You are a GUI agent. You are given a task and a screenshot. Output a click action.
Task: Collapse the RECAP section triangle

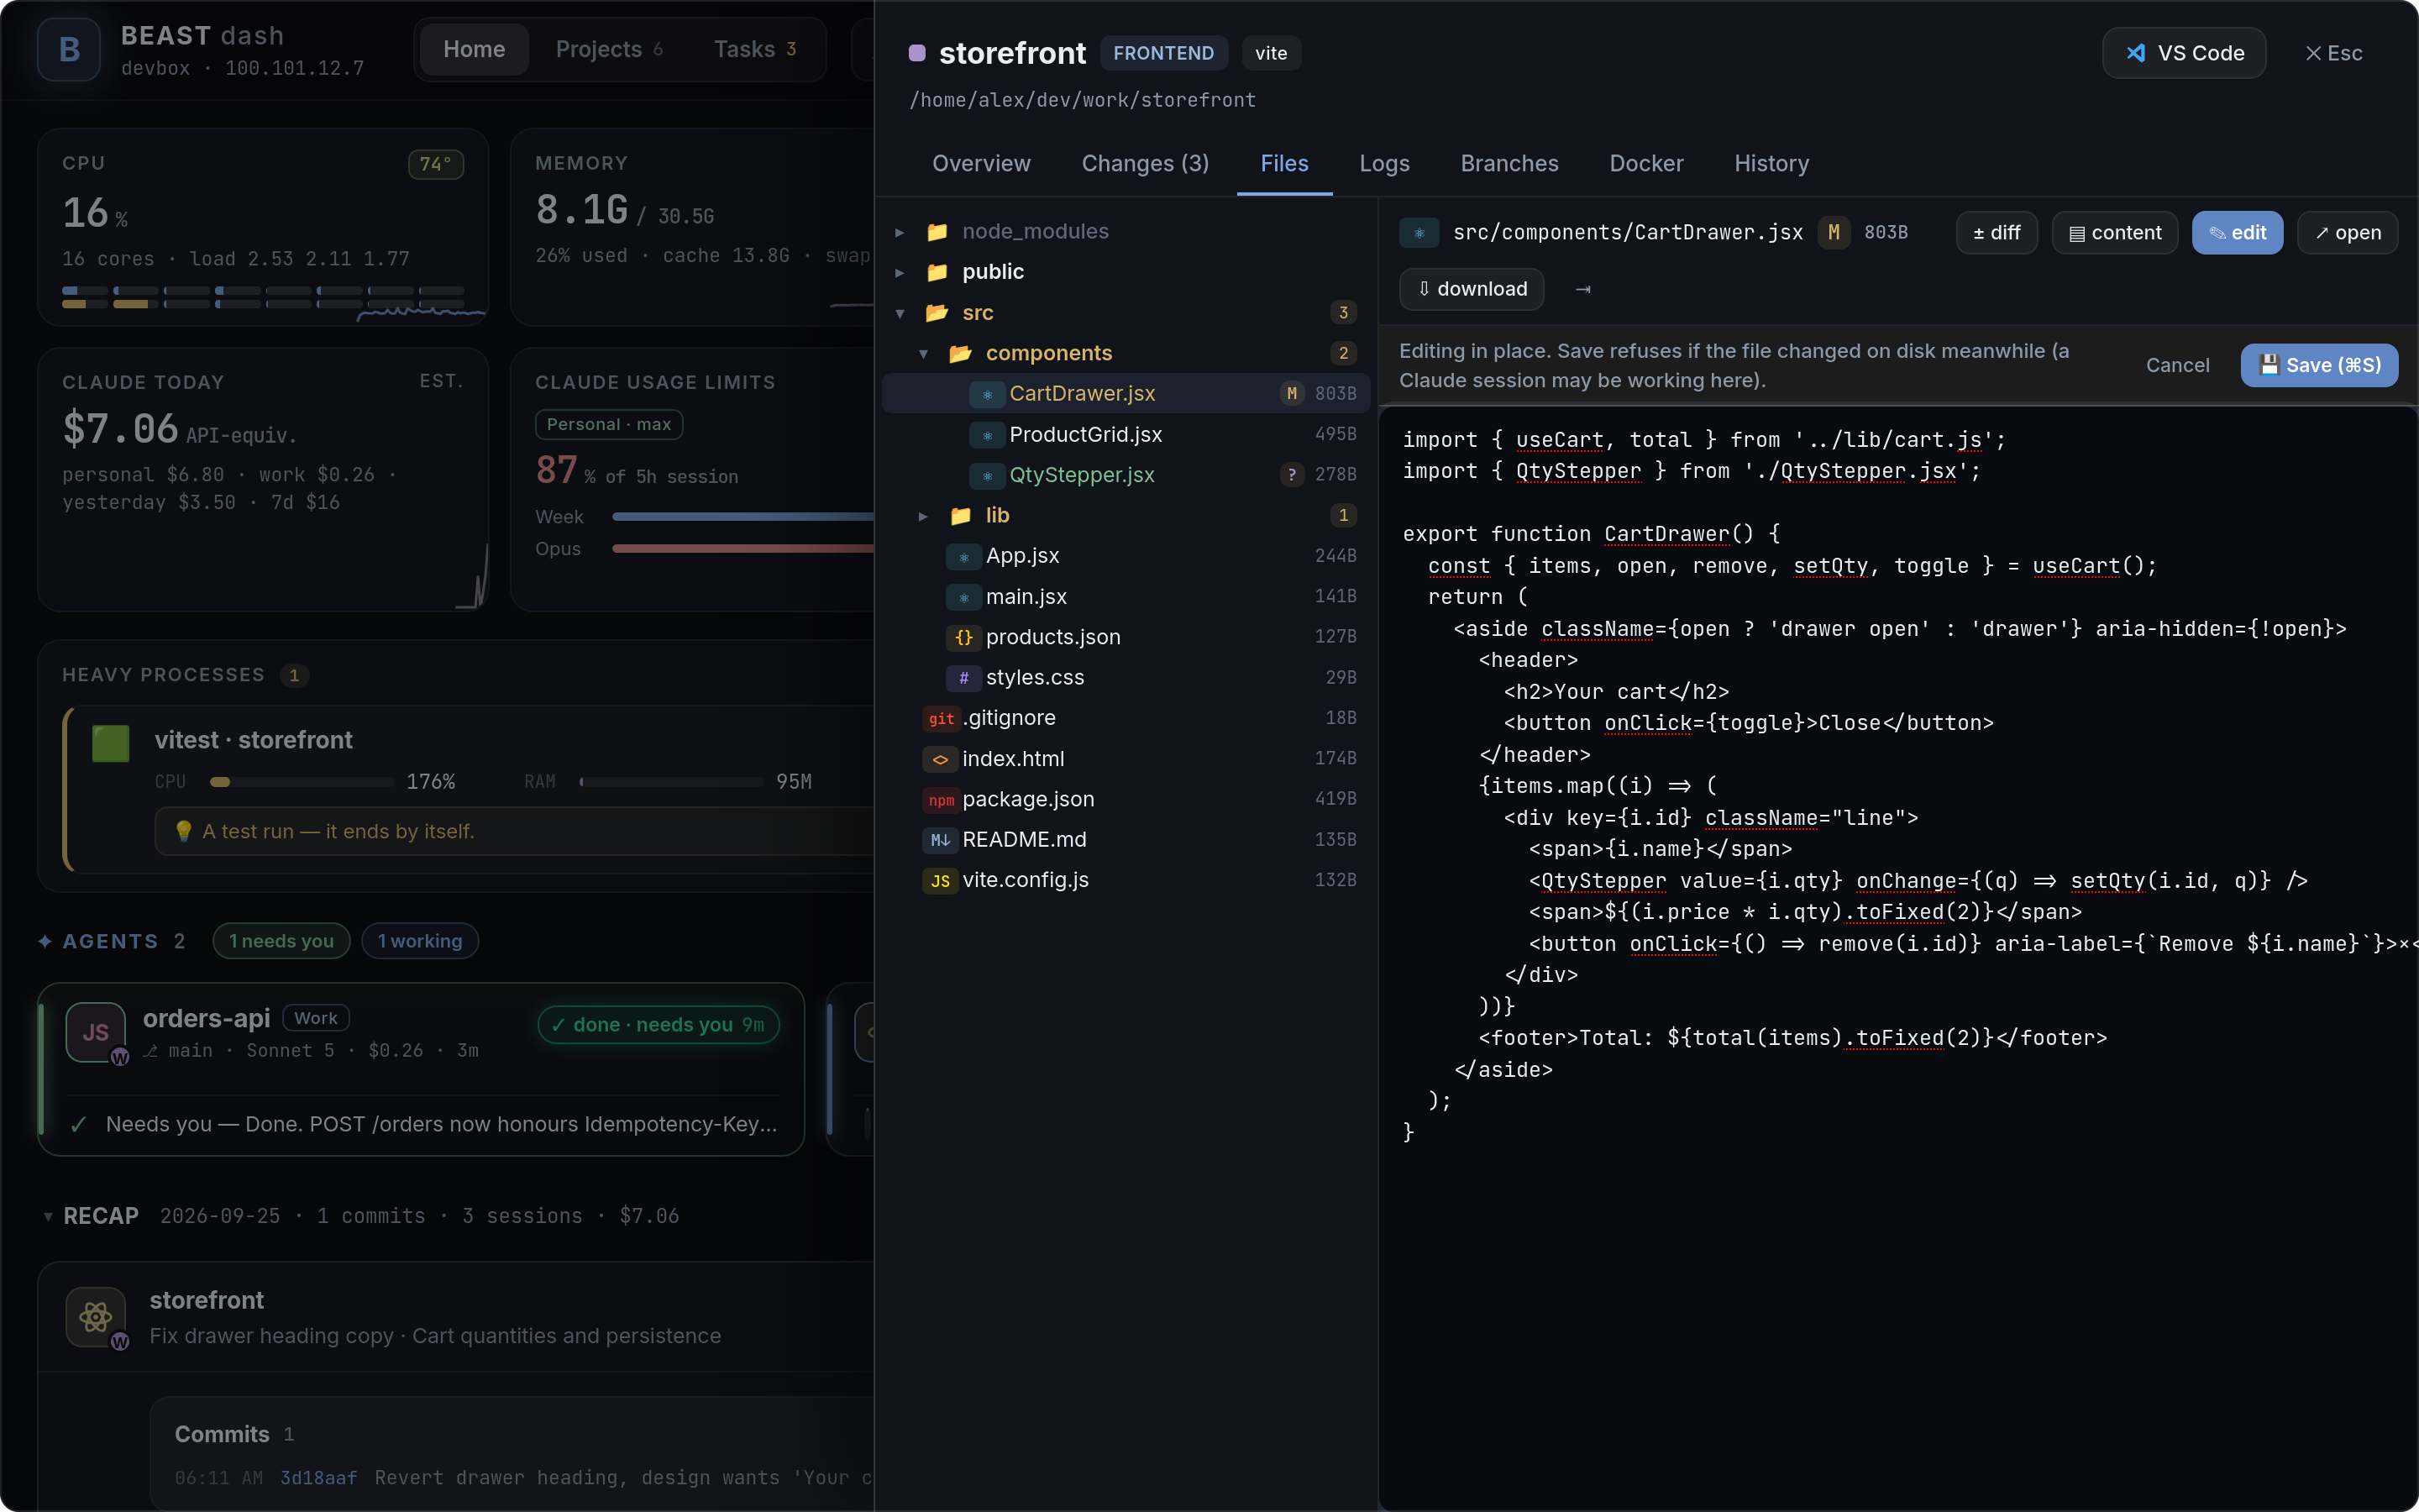(x=48, y=1216)
